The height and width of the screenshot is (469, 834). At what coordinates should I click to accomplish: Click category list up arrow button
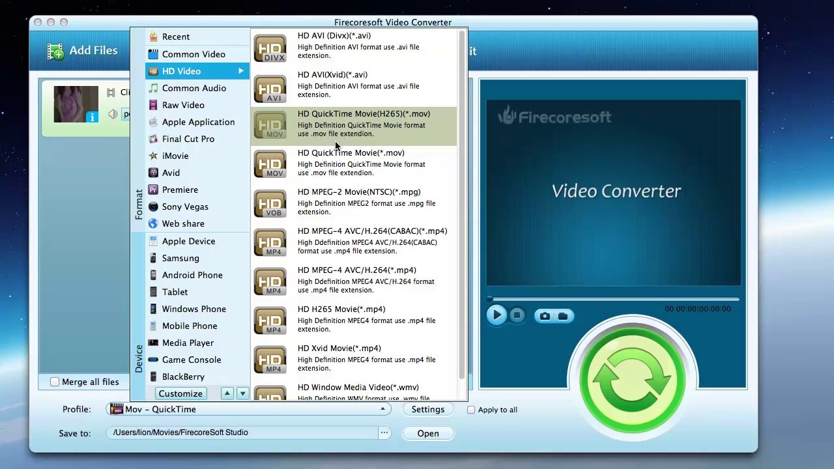coord(227,393)
